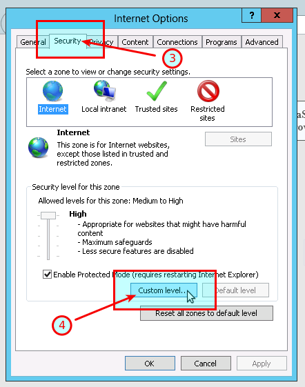305x387 pixels.
Task: Click the Help question mark button
Action: (251, 15)
